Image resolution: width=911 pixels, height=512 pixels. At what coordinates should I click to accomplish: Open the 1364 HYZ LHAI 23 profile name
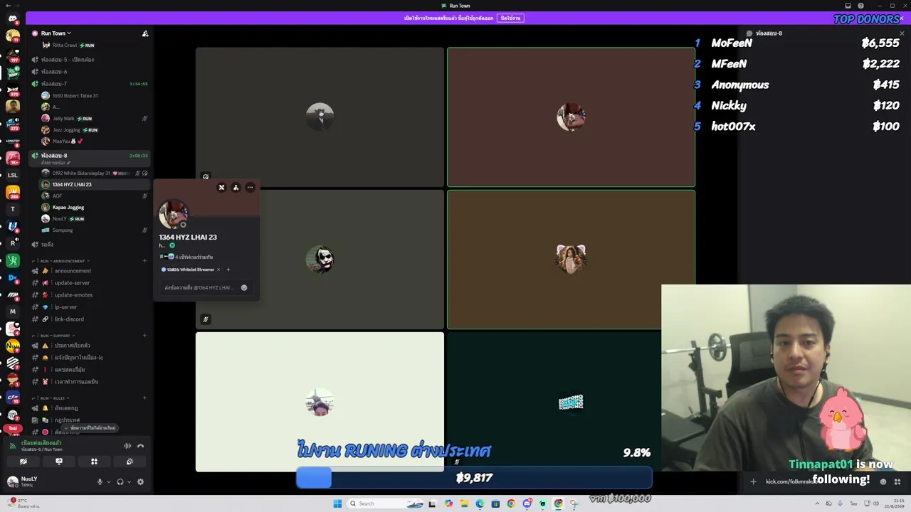[x=188, y=238]
